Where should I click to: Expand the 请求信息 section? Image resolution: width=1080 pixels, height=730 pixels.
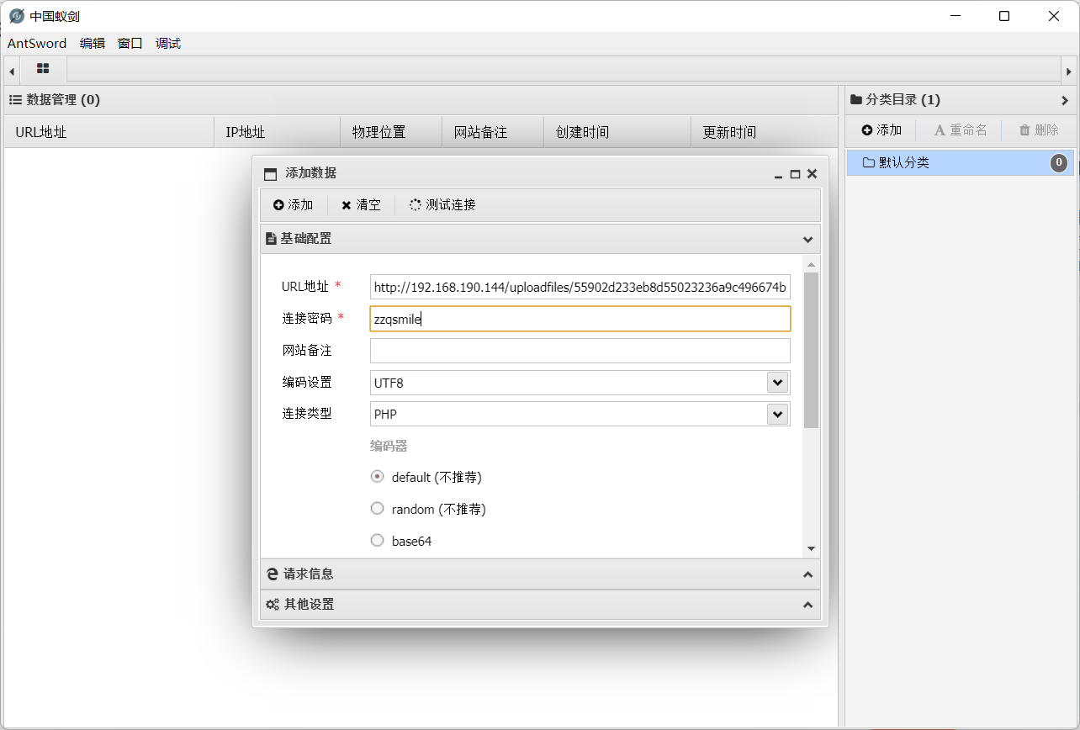pyautogui.click(x=807, y=574)
